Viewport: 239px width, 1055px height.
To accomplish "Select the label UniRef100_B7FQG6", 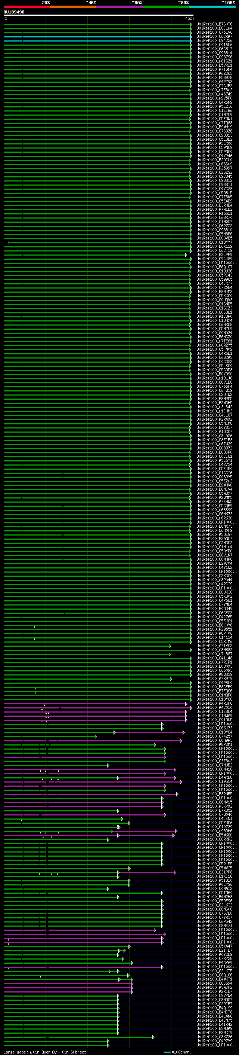I will pos(214,691).
